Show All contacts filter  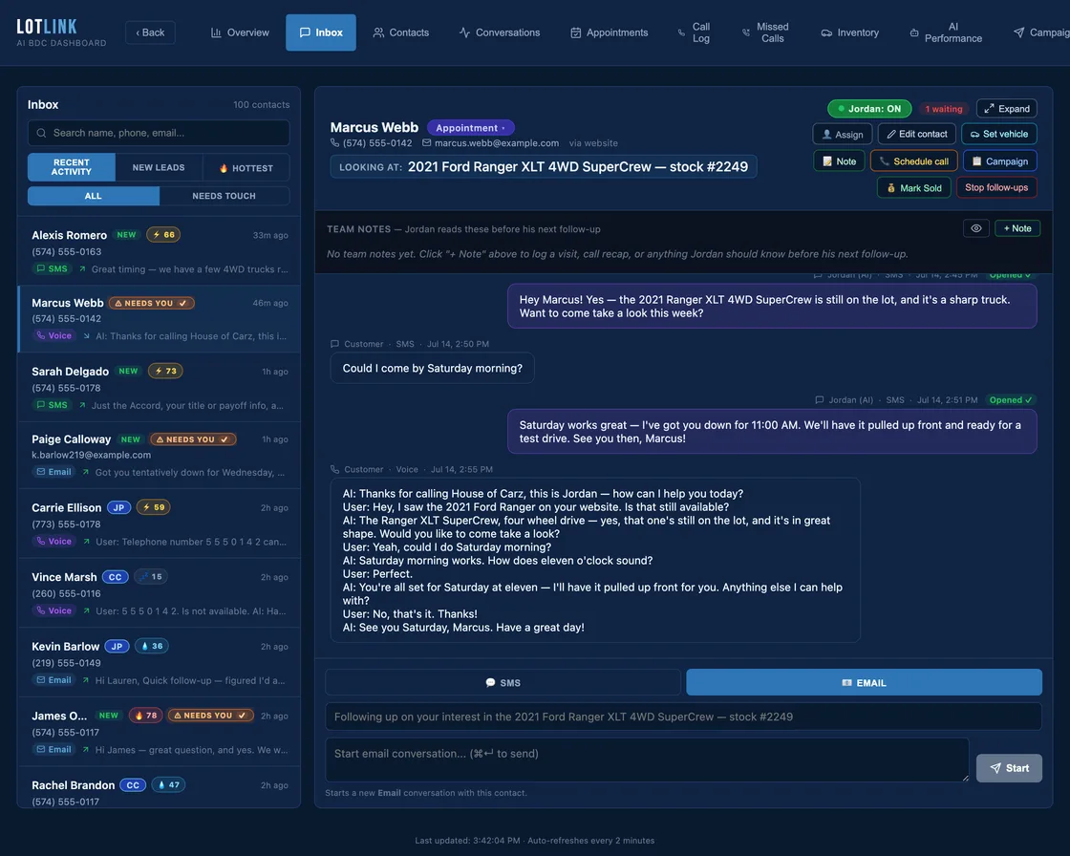(x=94, y=196)
